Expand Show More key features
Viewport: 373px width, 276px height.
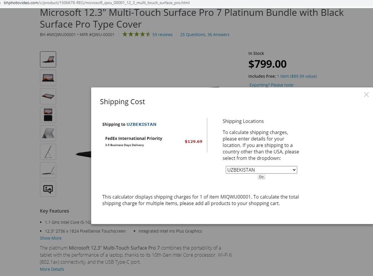pos(51,238)
